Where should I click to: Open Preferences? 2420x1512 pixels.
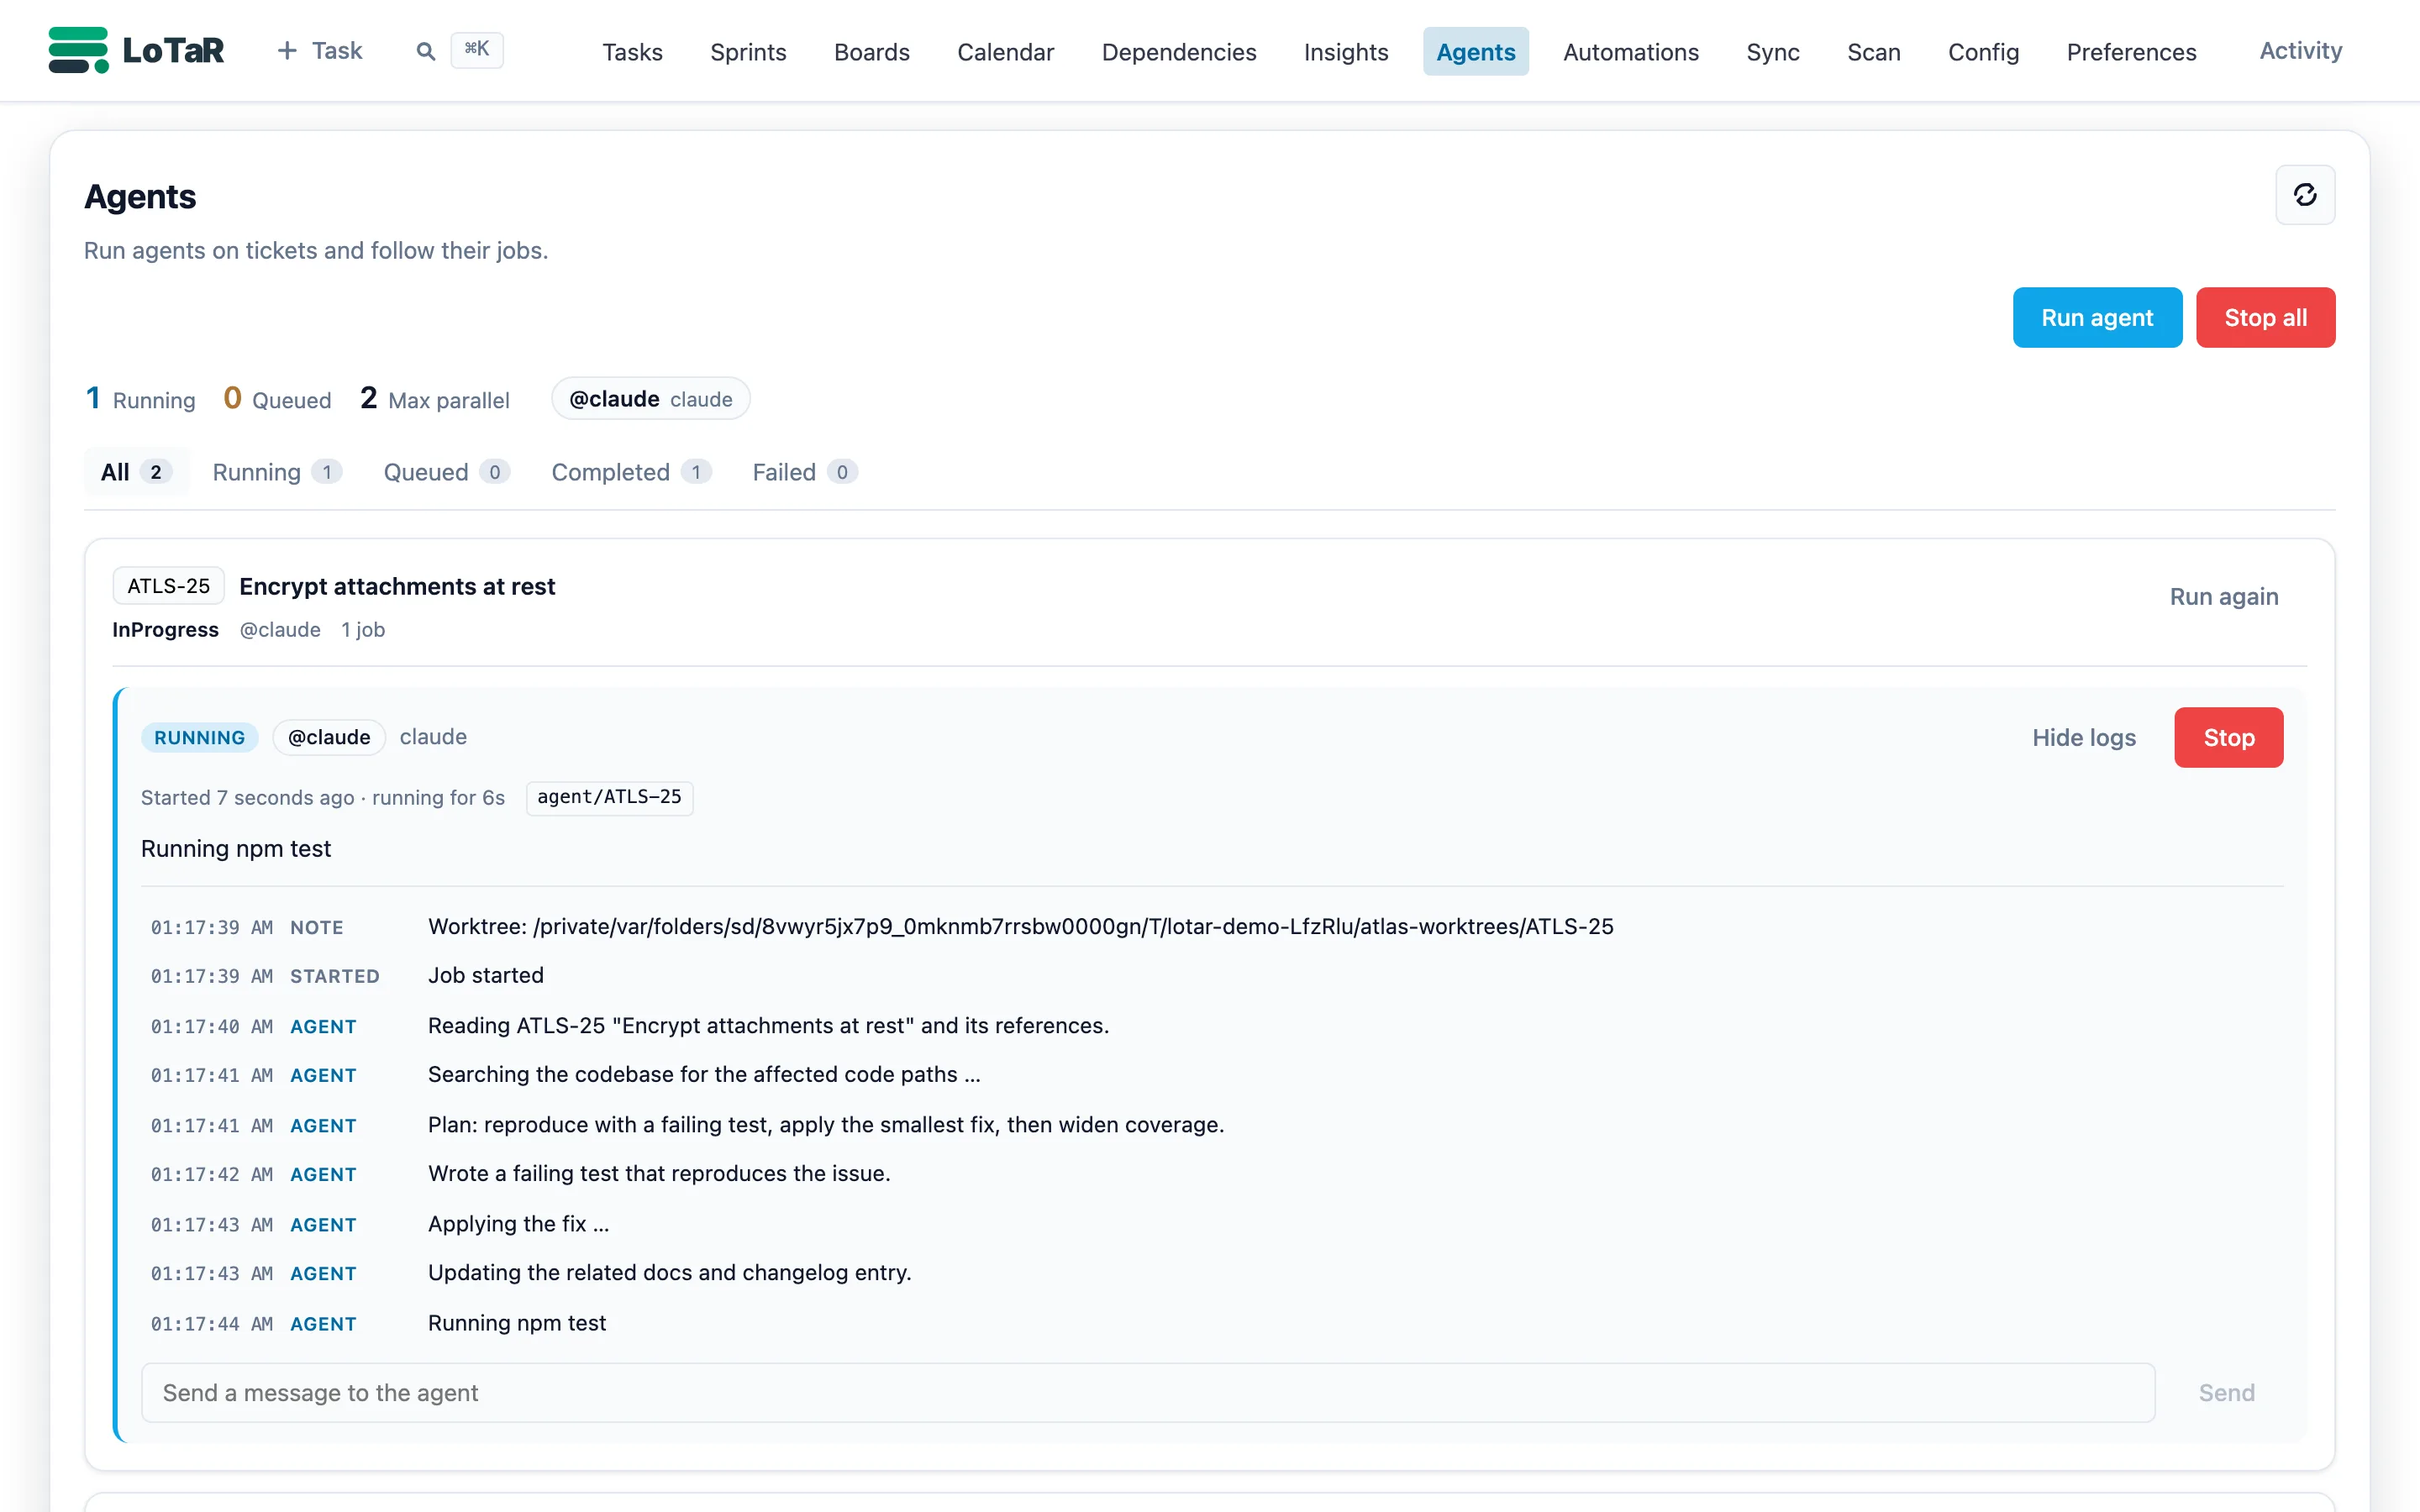(x=2131, y=52)
